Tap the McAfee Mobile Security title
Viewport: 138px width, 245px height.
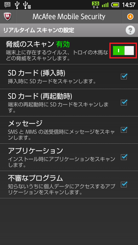click(x=69, y=17)
